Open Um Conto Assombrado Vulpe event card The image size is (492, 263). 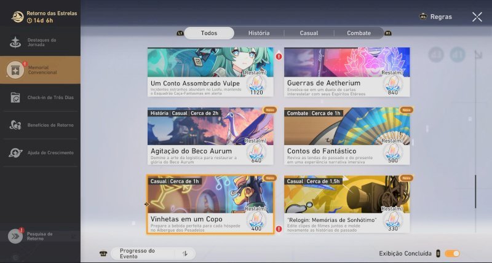[x=210, y=72]
